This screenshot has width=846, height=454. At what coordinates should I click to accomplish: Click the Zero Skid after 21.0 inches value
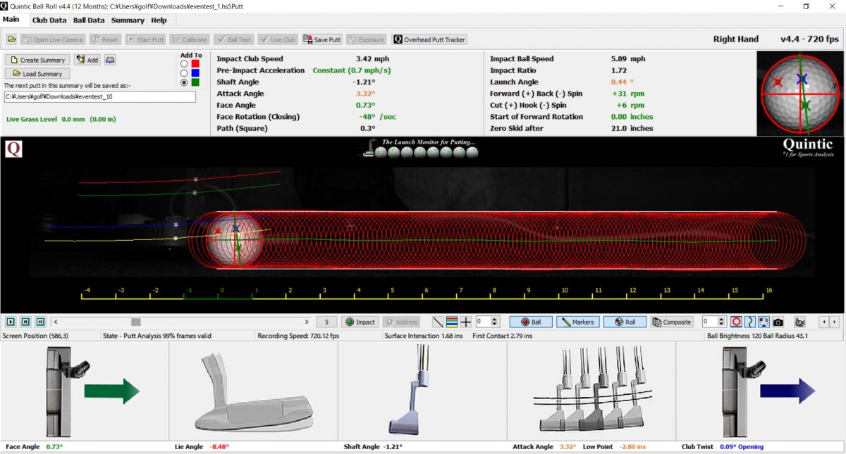point(632,128)
